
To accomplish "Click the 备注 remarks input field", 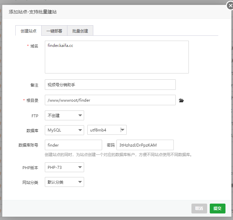I will pos(110,85).
